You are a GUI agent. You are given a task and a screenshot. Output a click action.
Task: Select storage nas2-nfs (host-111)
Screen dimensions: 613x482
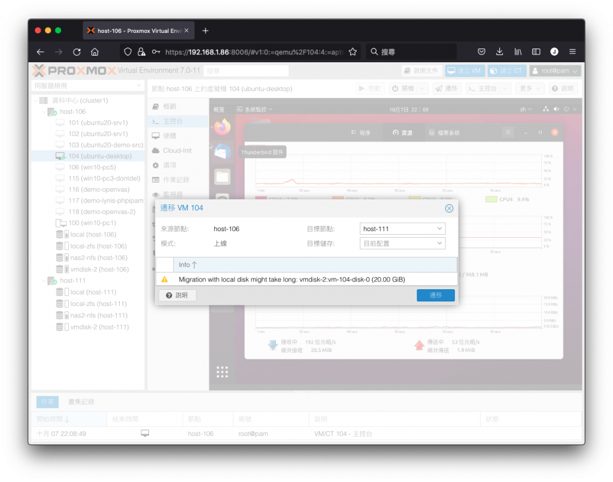[x=99, y=316]
